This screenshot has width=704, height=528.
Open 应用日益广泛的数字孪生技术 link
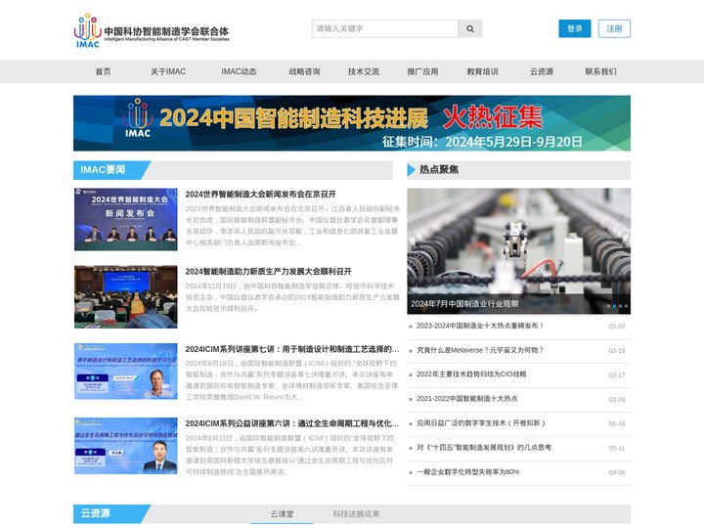coord(481,423)
